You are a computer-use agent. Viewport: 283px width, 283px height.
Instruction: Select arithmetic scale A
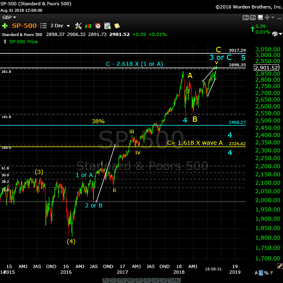pos(256,273)
